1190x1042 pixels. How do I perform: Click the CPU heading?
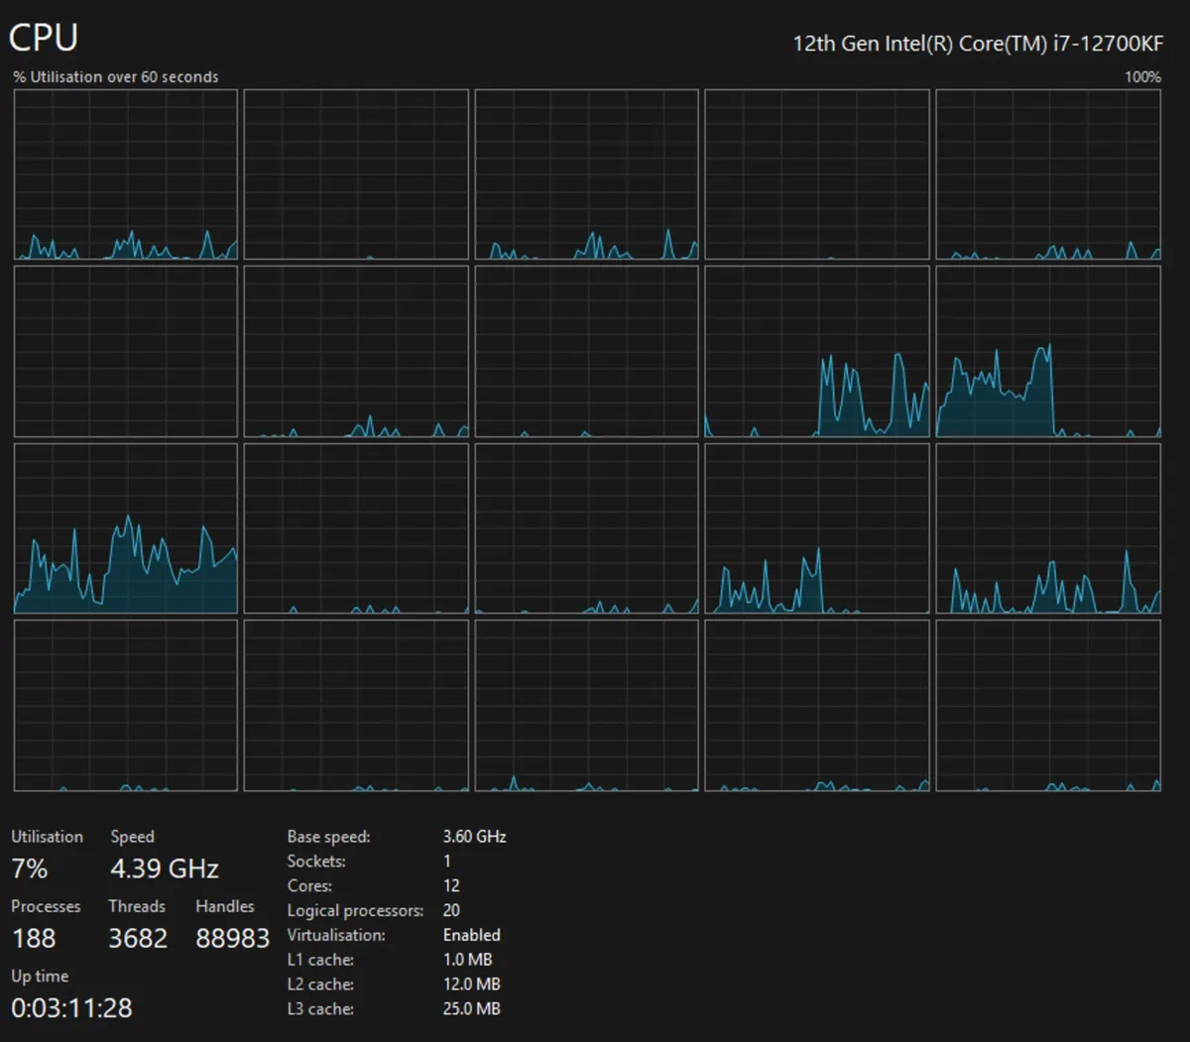pyautogui.click(x=44, y=38)
